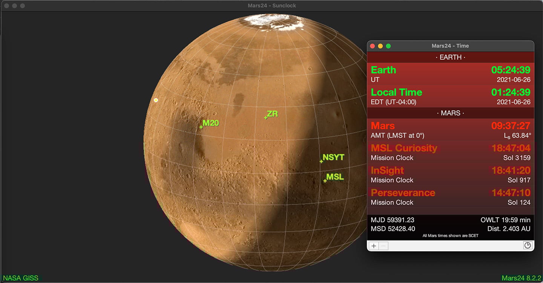This screenshot has height=283, width=543.
Task: Click the NASA GISS logo text
Action: (x=21, y=278)
